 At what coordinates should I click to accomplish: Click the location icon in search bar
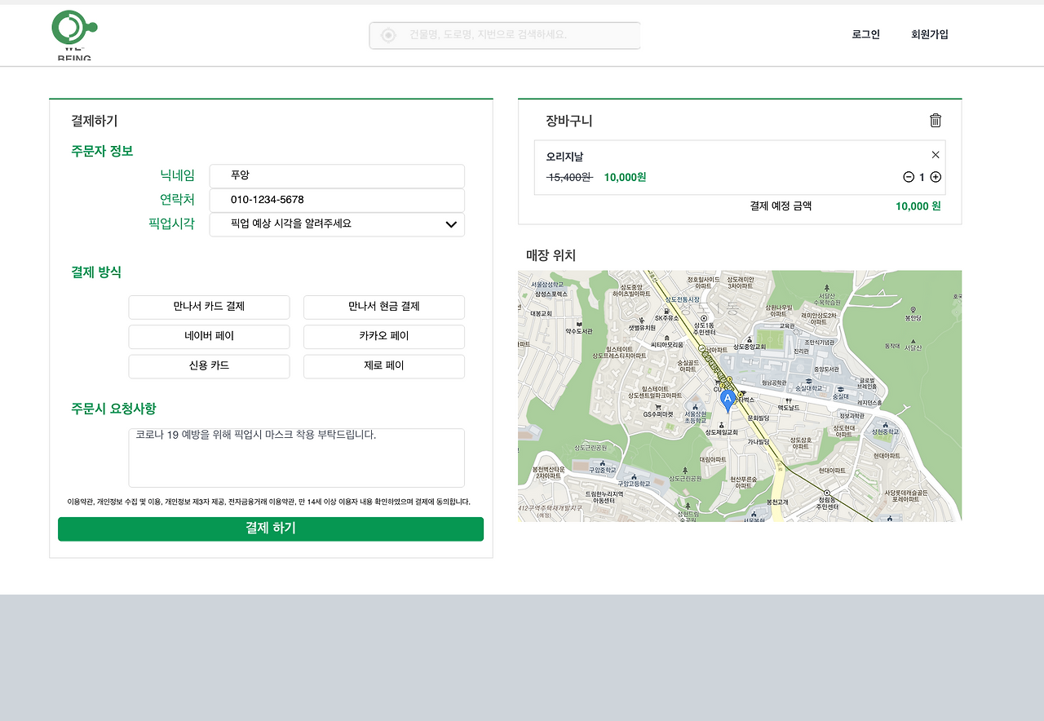[388, 35]
